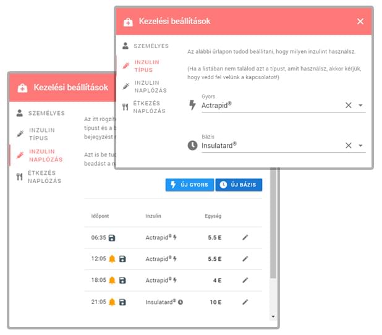
Task: Click scrollbar down arrow in insulin log
Action: click(273, 316)
